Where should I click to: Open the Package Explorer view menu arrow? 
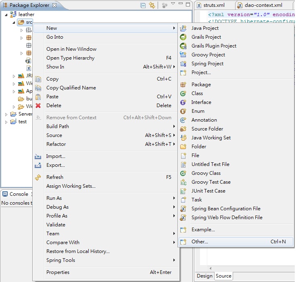click(x=173, y=4)
